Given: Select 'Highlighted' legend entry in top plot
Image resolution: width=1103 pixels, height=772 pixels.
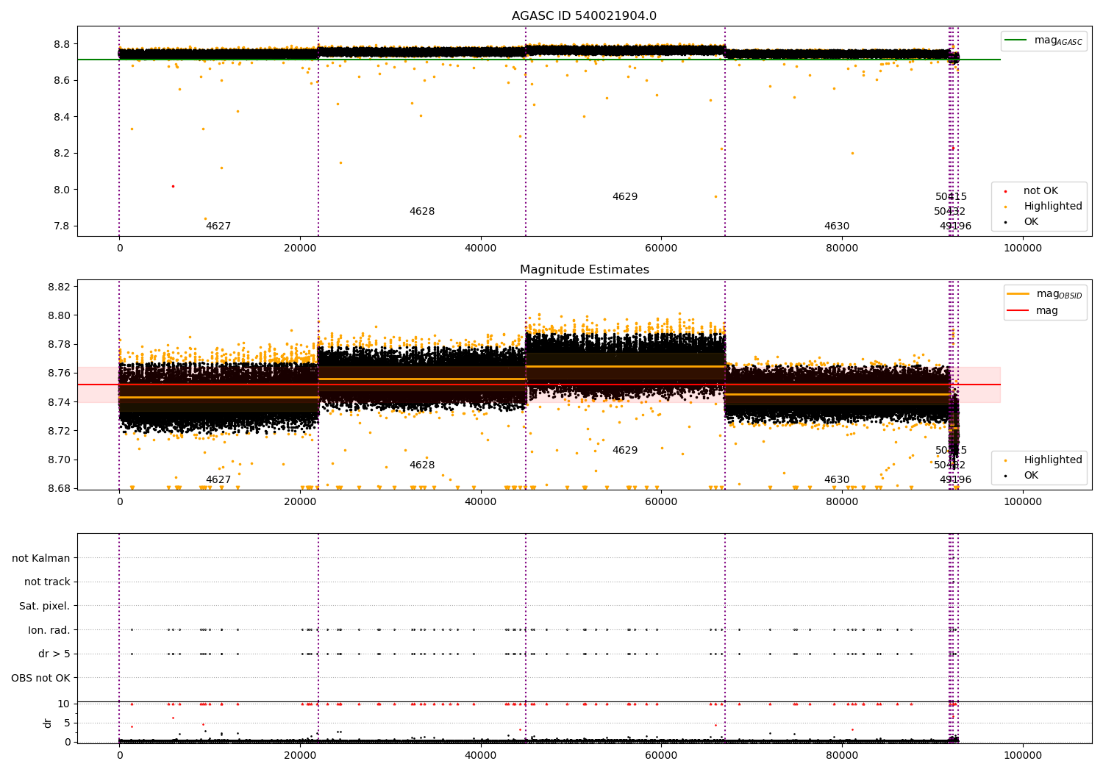Looking at the screenshot, I should pyautogui.click(x=1052, y=207).
